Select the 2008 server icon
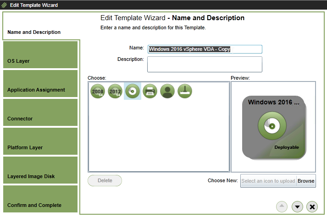Image resolution: width=327 pixels, height=217 pixels. click(x=98, y=91)
